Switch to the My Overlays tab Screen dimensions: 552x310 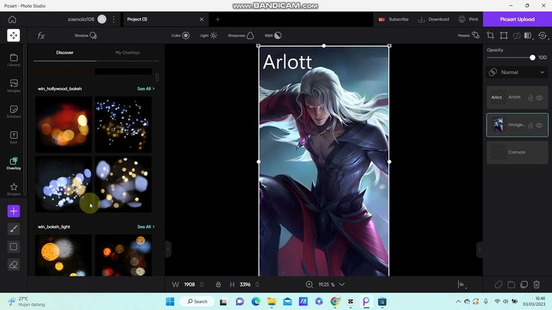coord(127,52)
